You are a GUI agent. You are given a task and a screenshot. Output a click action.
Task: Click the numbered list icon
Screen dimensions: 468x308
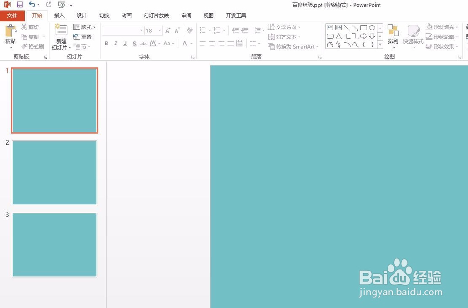point(217,30)
